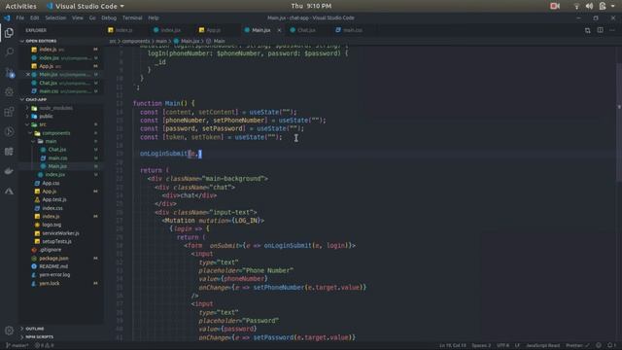622x350 pixels.
Task: Open the Debug menu
Action: [x=109, y=17]
